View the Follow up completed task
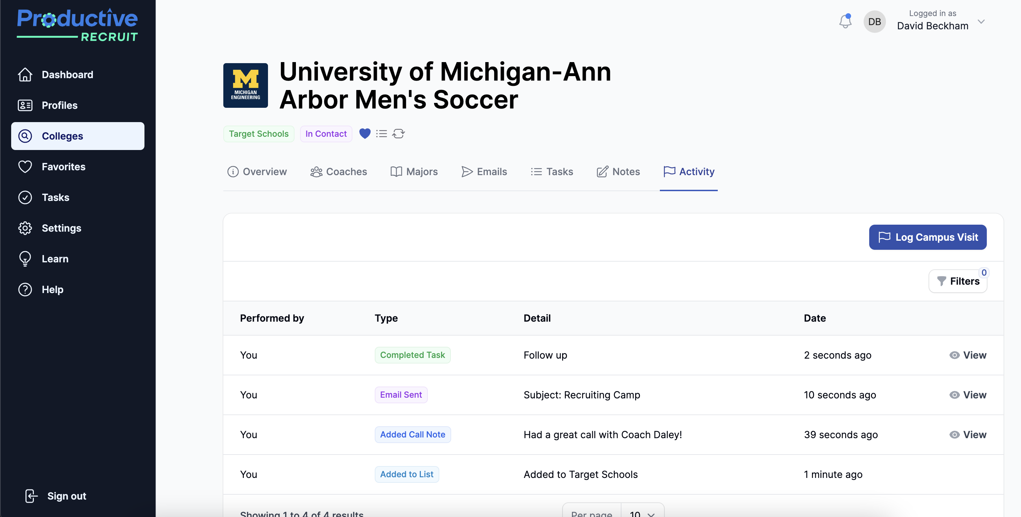 [968, 355]
